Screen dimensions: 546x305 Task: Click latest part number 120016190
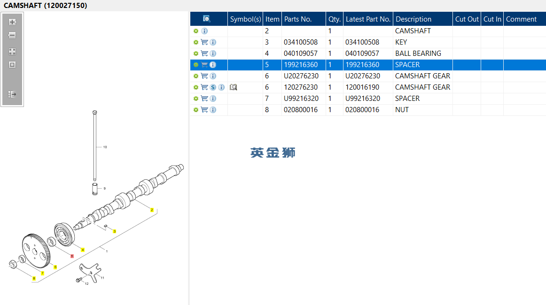click(362, 87)
